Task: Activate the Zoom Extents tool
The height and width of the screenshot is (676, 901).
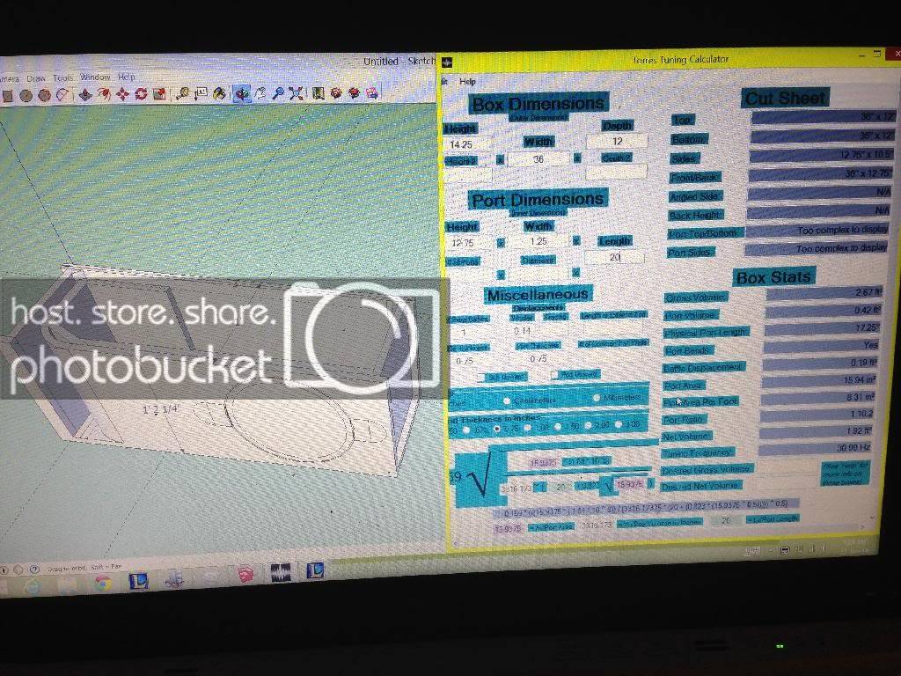Action: point(297,93)
